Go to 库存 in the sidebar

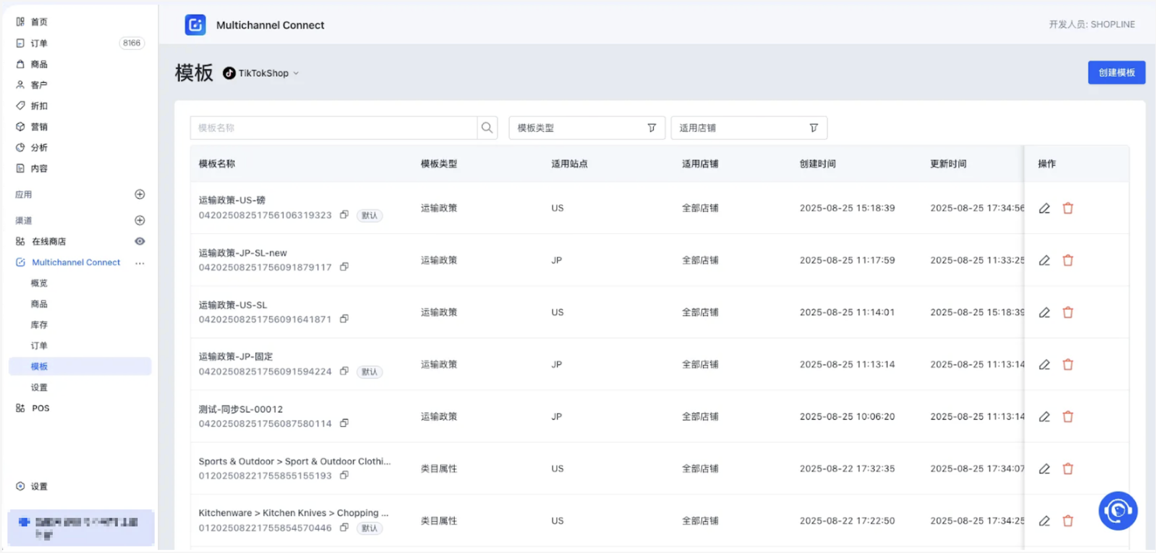(39, 325)
